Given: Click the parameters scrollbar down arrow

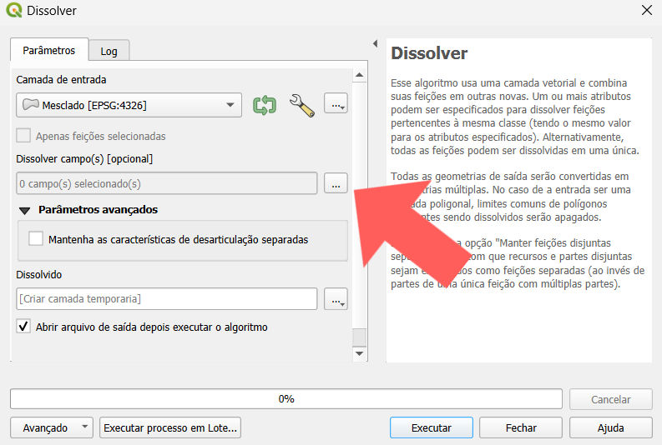Looking at the screenshot, I should tap(359, 353).
